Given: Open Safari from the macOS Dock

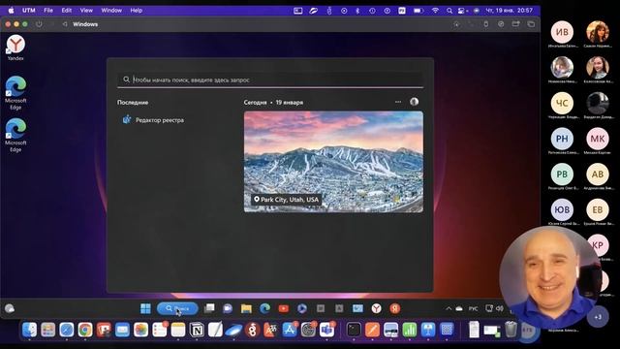Looking at the screenshot, I should point(67,330).
